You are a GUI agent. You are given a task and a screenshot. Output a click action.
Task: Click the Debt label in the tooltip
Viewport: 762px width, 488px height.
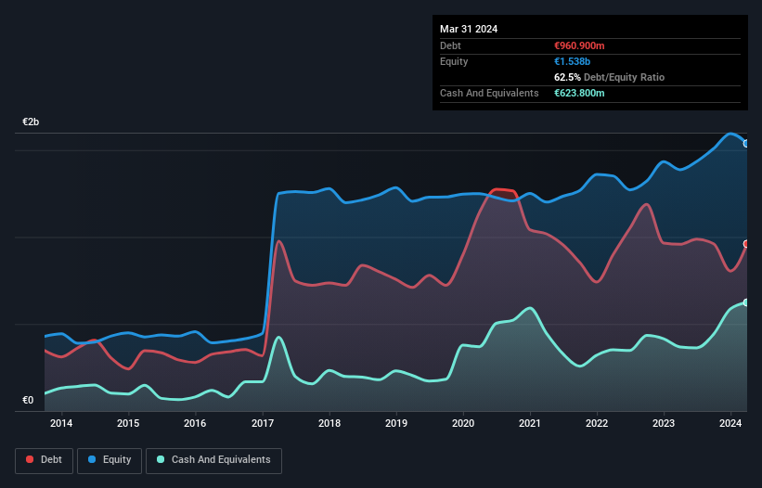tap(450, 45)
